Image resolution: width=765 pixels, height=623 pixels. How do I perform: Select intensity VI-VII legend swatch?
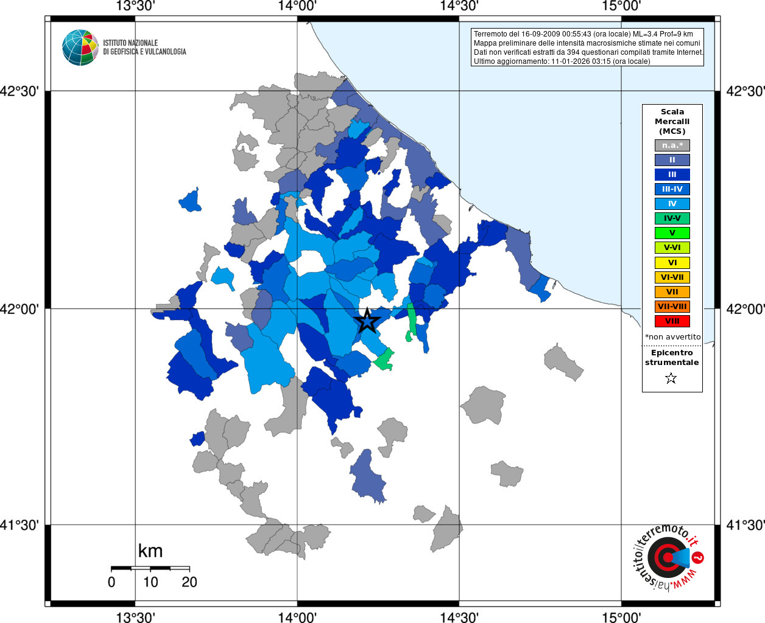click(x=672, y=277)
